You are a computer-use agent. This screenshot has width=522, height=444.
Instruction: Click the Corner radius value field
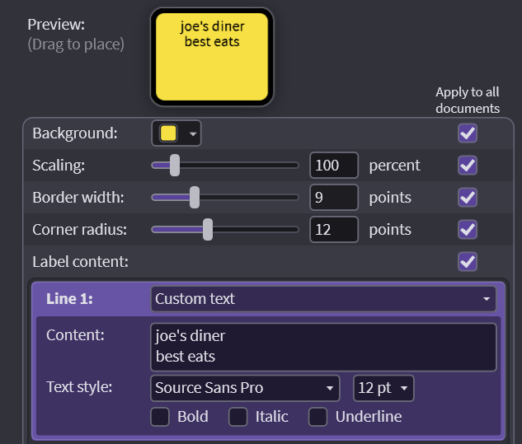tap(334, 230)
